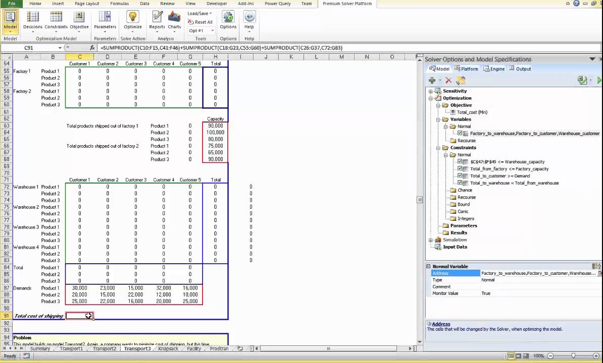
Task: Click the green plus Add icon in Solver pane
Action: [432, 80]
